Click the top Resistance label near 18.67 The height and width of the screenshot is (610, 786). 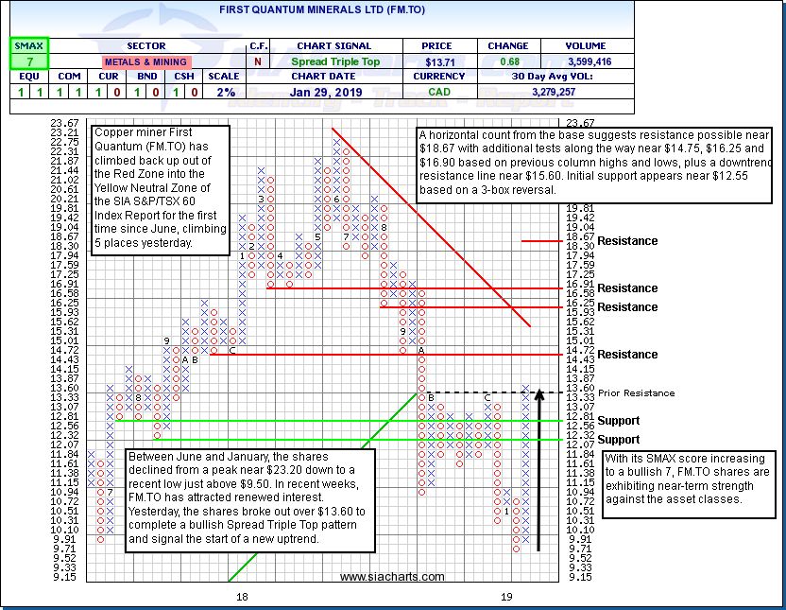point(627,241)
